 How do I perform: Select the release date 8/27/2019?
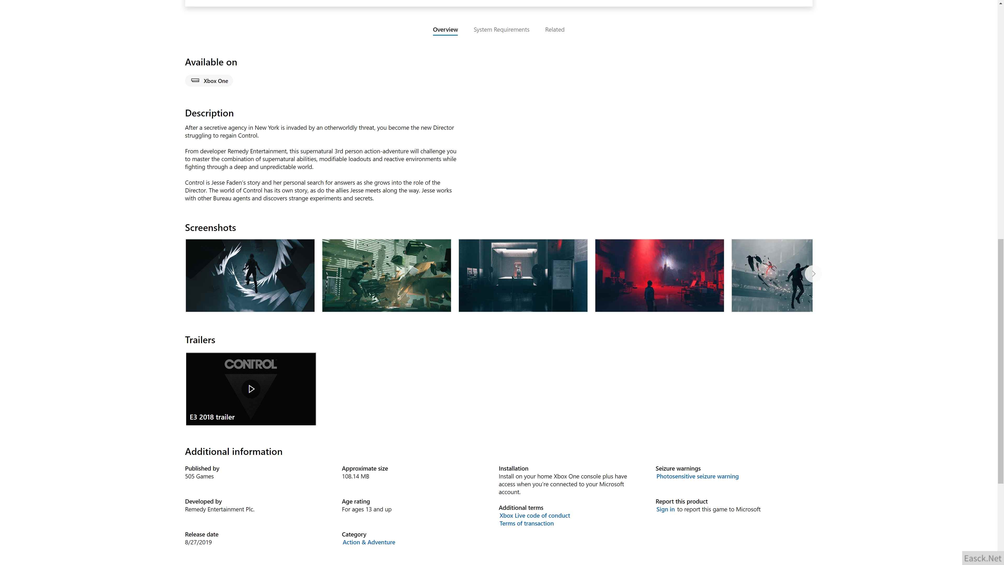point(198,542)
